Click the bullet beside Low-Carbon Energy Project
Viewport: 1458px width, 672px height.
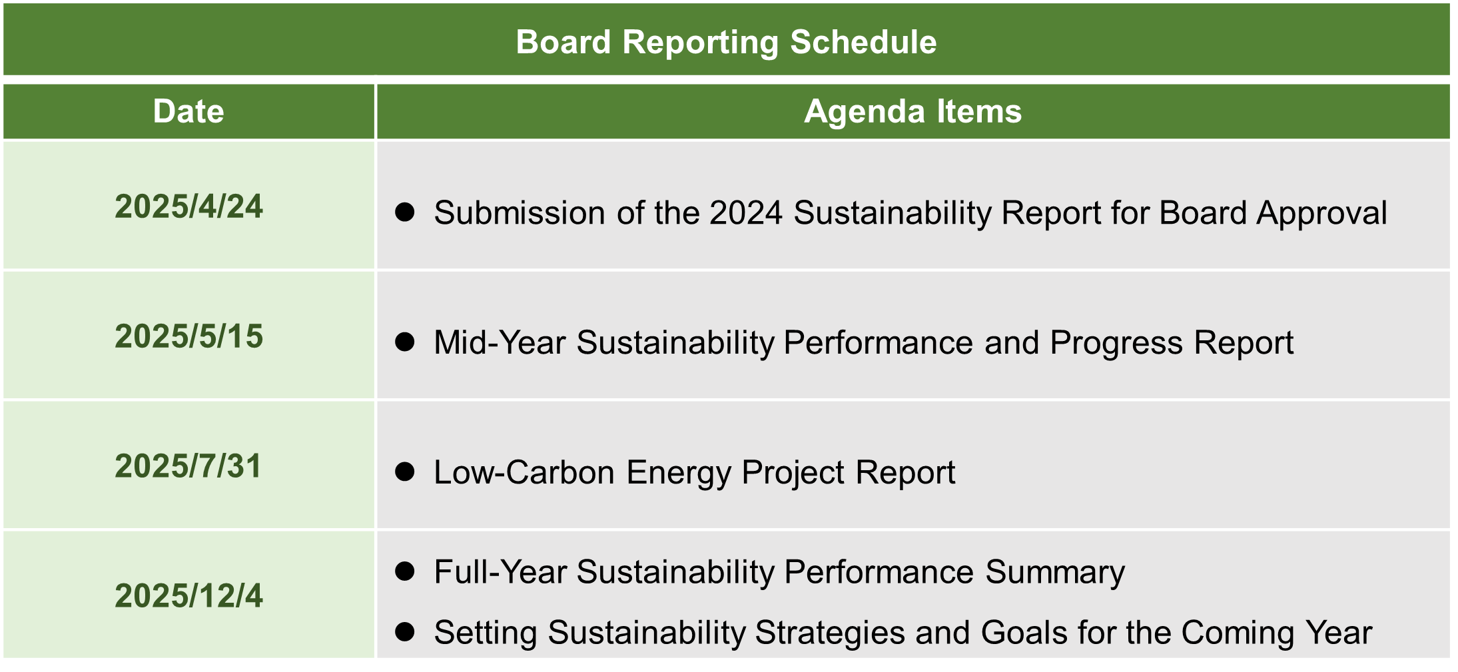(405, 472)
